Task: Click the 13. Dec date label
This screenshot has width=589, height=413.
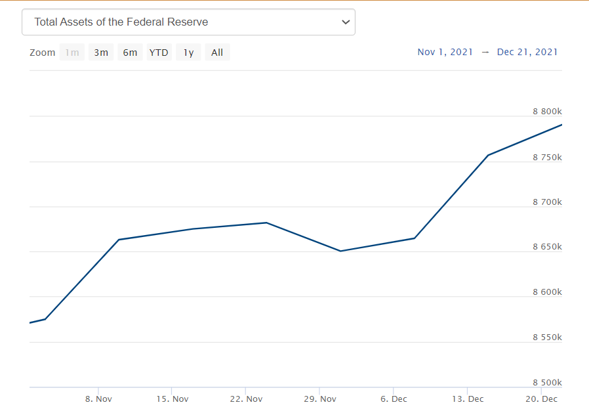Action: [468, 399]
